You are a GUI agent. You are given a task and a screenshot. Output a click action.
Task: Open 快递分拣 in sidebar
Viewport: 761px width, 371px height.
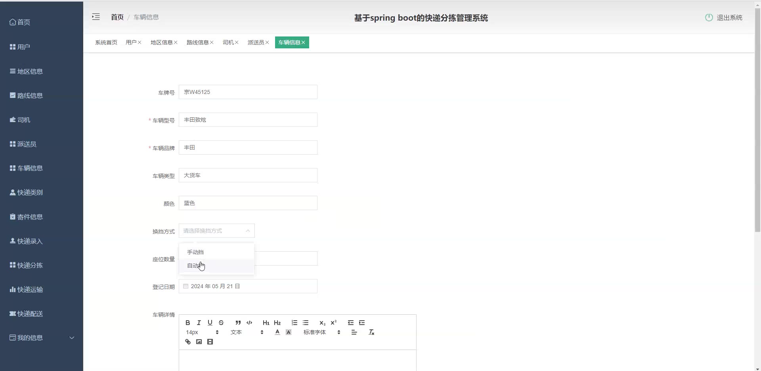42,265
